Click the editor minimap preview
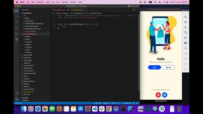Image resolution: width=203 pixels, height=114 pixels. pyautogui.click(x=133, y=16)
